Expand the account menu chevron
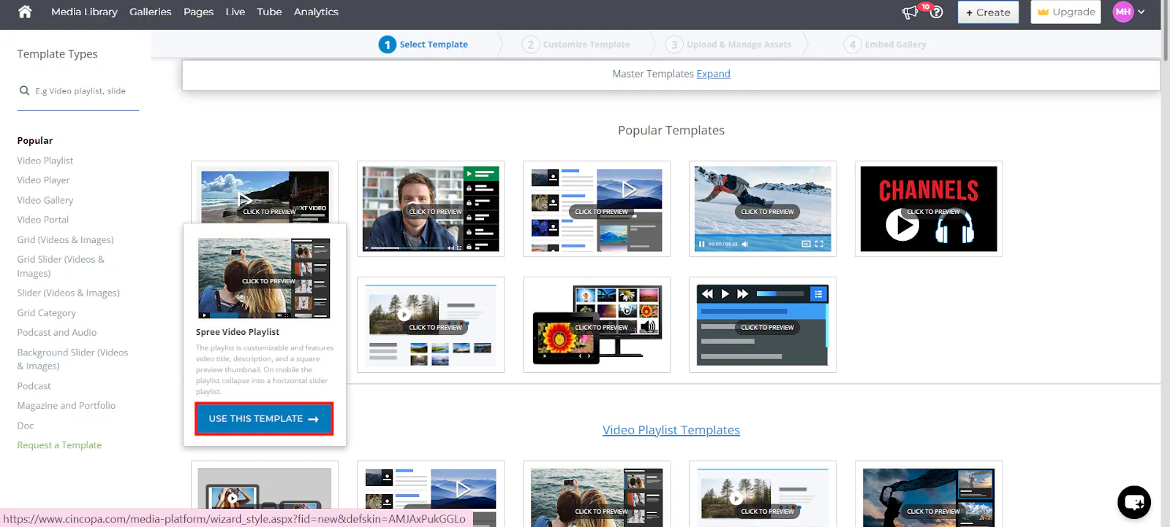Image resolution: width=1170 pixels, height=527 pixels. (x=1141, y=12)
